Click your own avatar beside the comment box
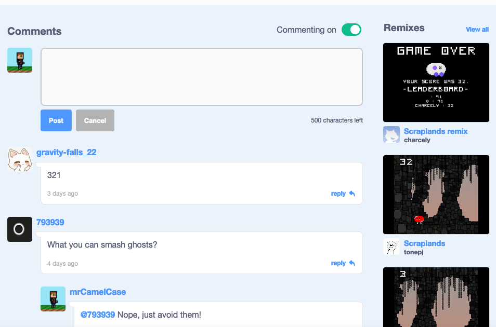The height and width of the screenshot is (327, 496). pyautogui.click(x=19, y=60)
